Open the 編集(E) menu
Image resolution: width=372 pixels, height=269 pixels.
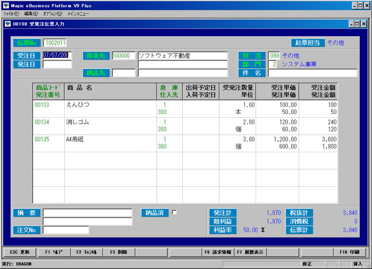point(31,14)
